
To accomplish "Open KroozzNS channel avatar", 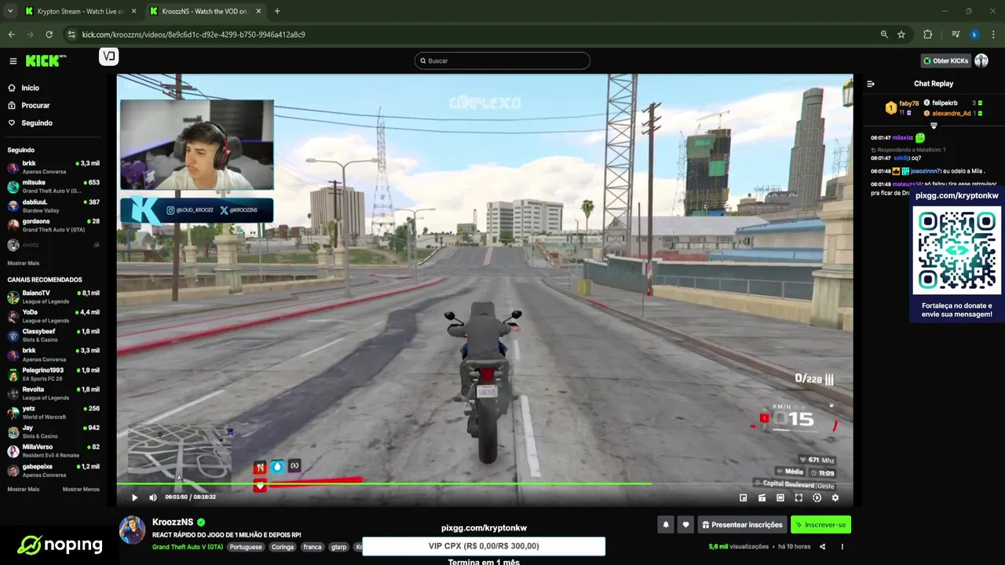I will pos(132,530).
